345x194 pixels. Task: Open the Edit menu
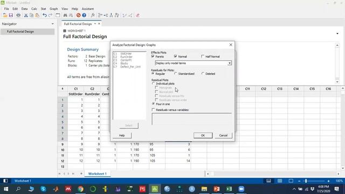[15, 9]
